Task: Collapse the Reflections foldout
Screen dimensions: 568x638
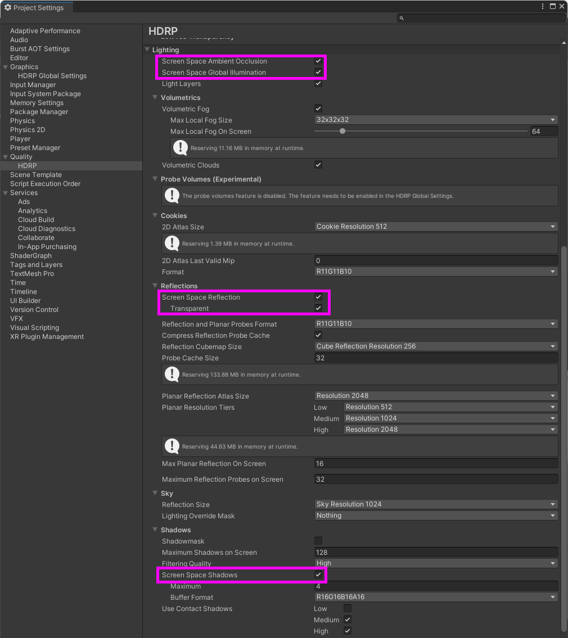Action: pyautogui.click(x=155, y=286)
